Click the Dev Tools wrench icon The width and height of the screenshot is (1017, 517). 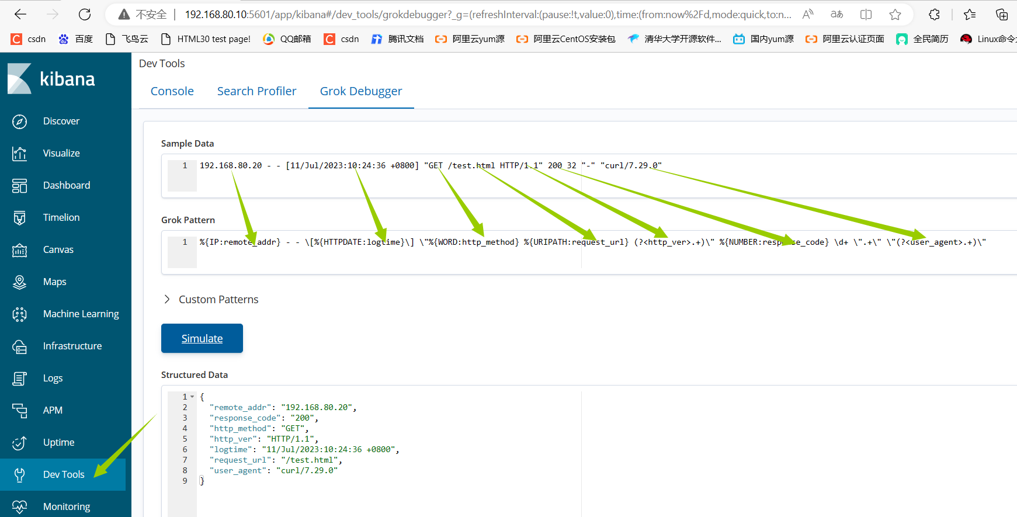point(19,475)
